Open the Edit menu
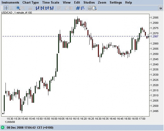This screenshot has width=164, height=131. point(77,3)
